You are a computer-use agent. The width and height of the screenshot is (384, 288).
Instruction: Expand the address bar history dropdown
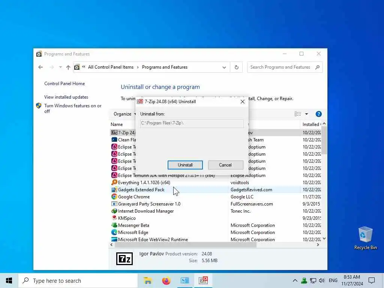[x=224, y=67]
